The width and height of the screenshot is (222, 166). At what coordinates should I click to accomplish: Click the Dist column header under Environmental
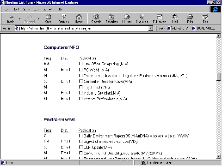tap(64, 130)
